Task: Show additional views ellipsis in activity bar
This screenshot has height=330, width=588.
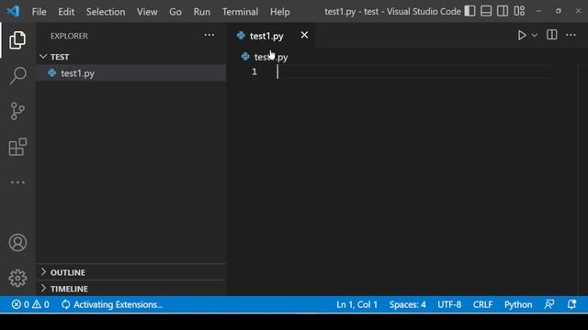Action: pos(17,182)
